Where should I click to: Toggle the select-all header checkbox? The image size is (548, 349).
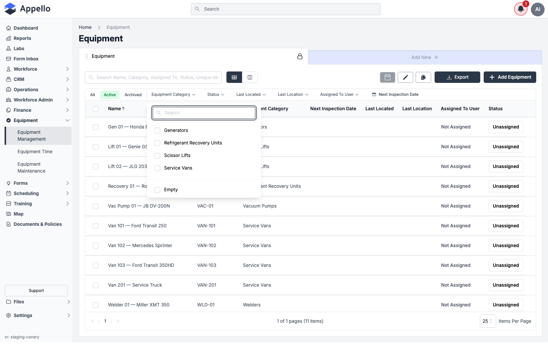96,109
